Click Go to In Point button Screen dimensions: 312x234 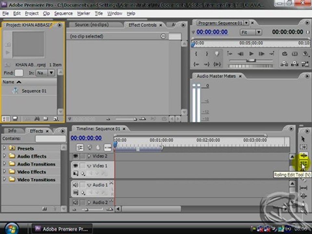[196, 64]
